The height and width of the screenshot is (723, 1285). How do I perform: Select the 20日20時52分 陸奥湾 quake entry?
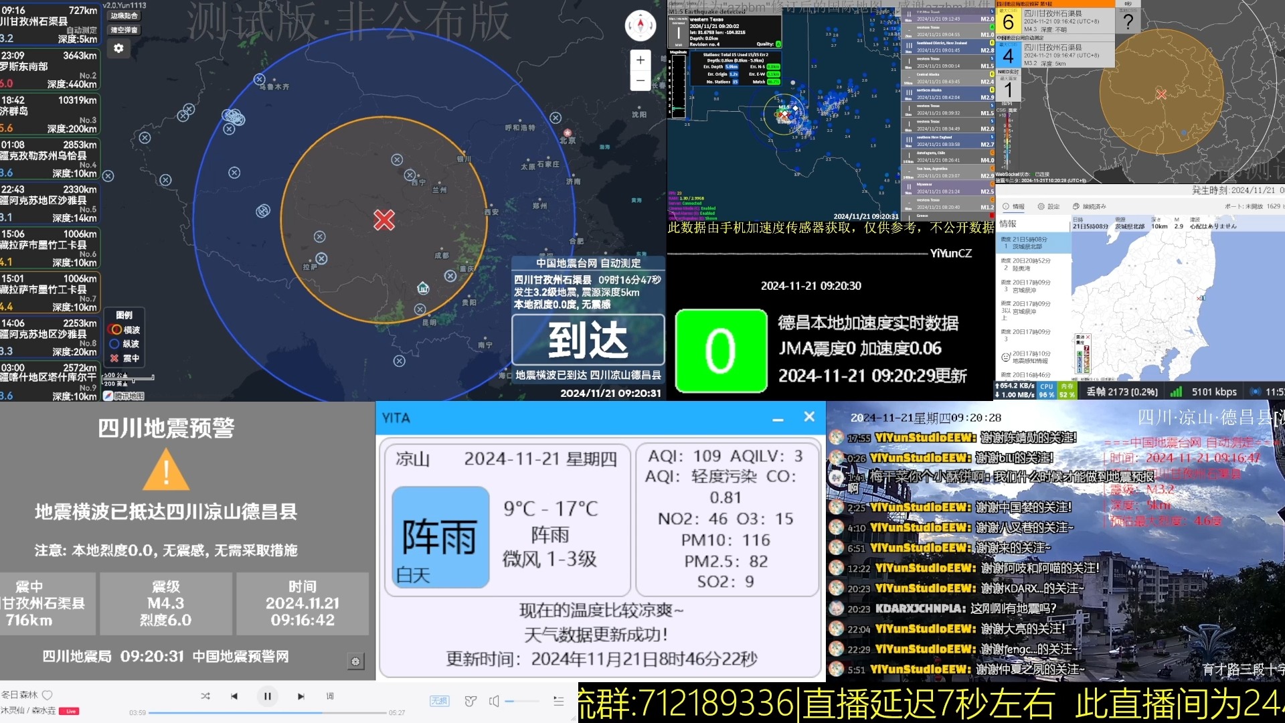point(1033,264)
